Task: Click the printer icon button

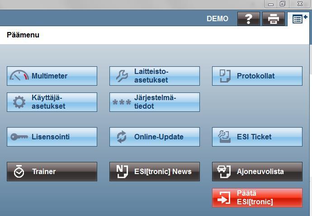Action: coord(274,19)
